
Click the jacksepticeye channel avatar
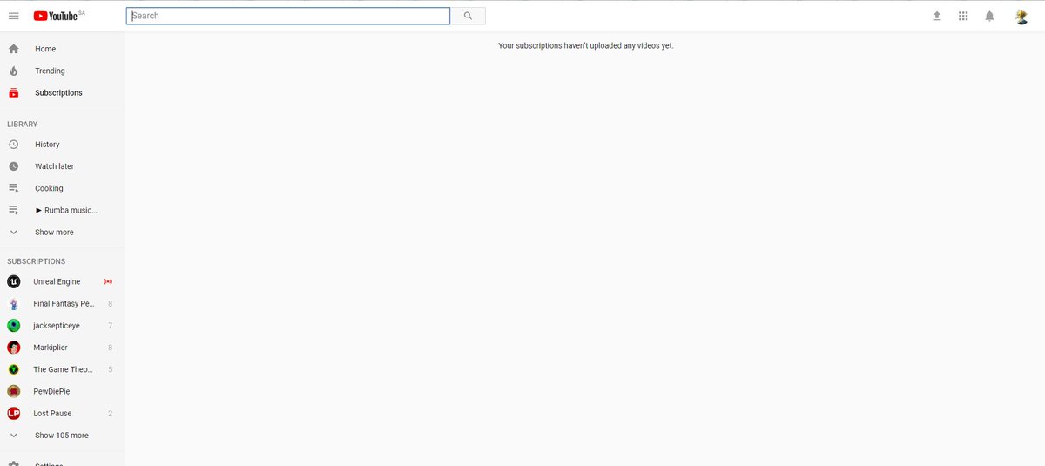(14, 326)
